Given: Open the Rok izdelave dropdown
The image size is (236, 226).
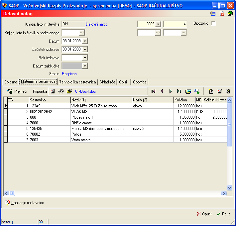Looking at the screenshot, I should pyautogui.click(x=85, y=57).
